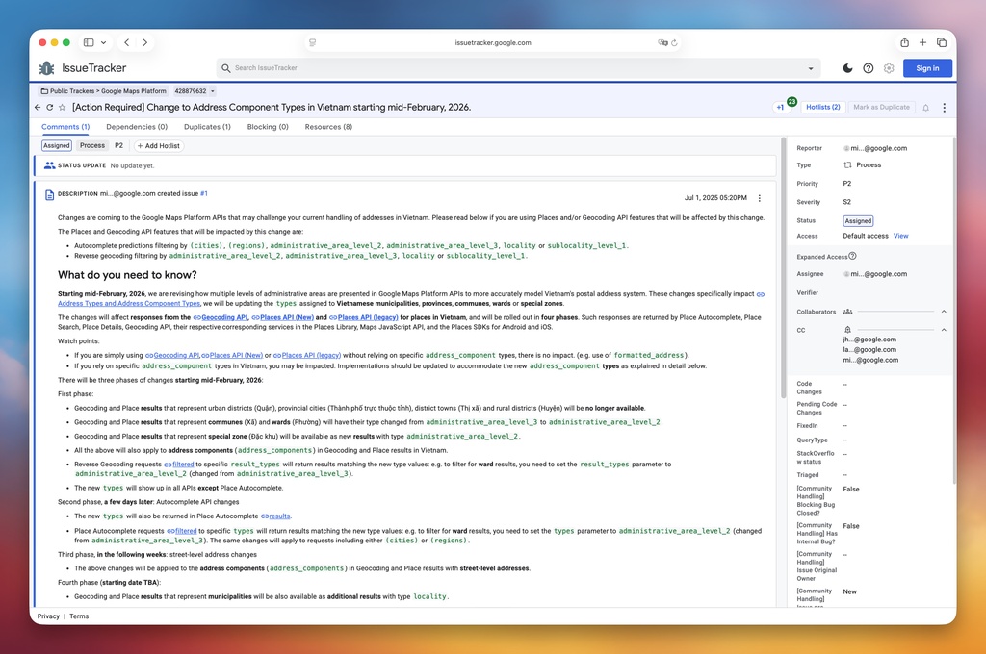Switch to the Dependencies (0) tab
Screen dimensions: 986x654
137,127
